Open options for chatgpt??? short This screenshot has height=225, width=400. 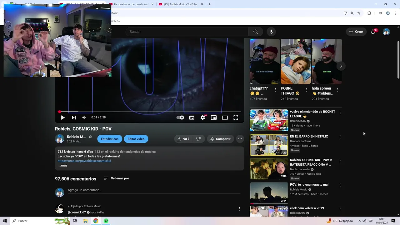coord(275,90)
